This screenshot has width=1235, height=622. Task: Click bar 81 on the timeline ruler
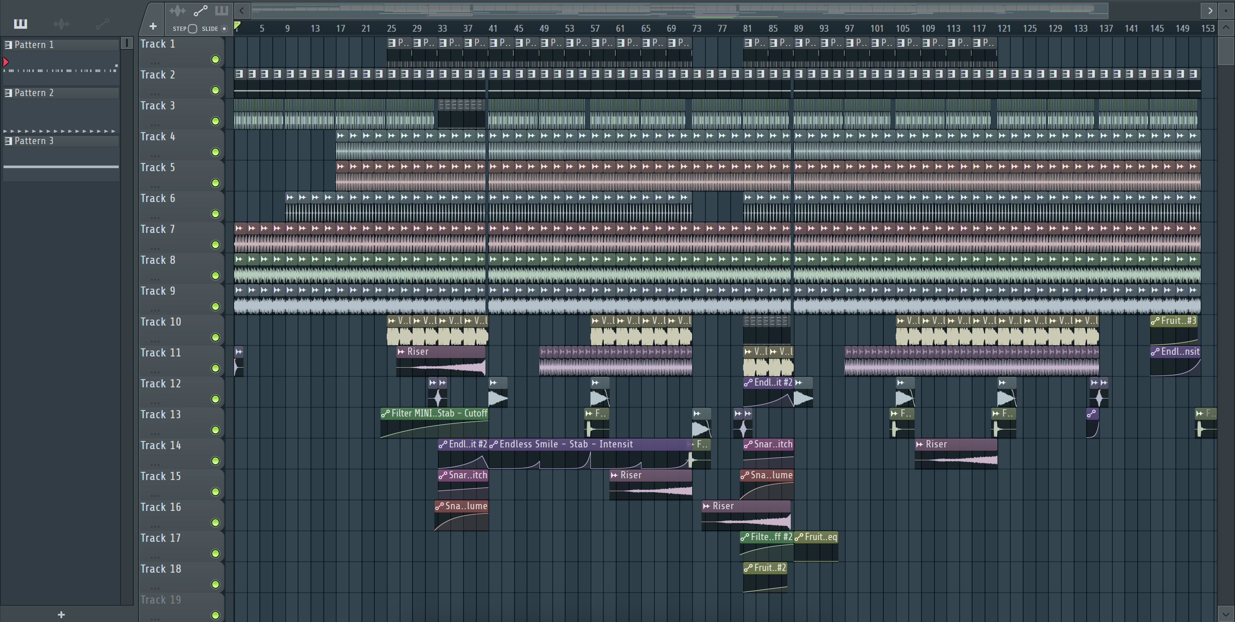(747, 28)
